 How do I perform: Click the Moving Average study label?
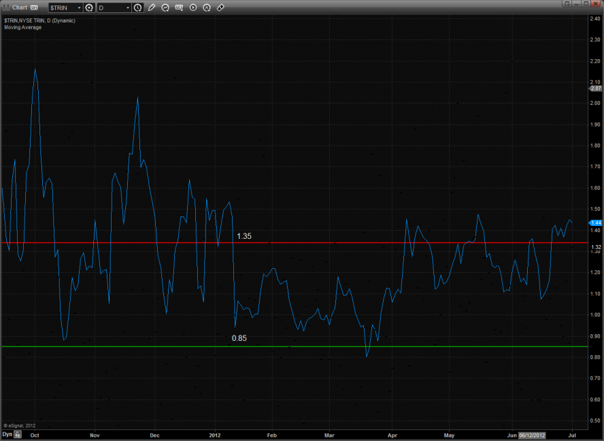coord(22,27)
